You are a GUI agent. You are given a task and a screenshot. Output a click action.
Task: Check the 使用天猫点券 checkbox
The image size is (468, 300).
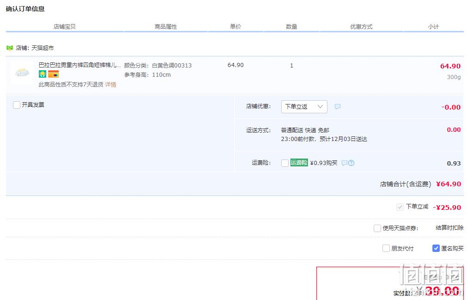[x=377, y=228]
